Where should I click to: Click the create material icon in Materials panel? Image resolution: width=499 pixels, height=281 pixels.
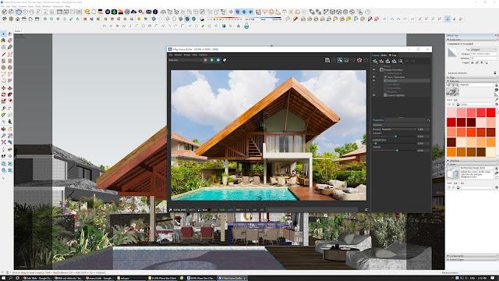497,90
